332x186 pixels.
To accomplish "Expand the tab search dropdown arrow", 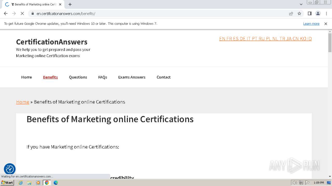I will [301, 4].
